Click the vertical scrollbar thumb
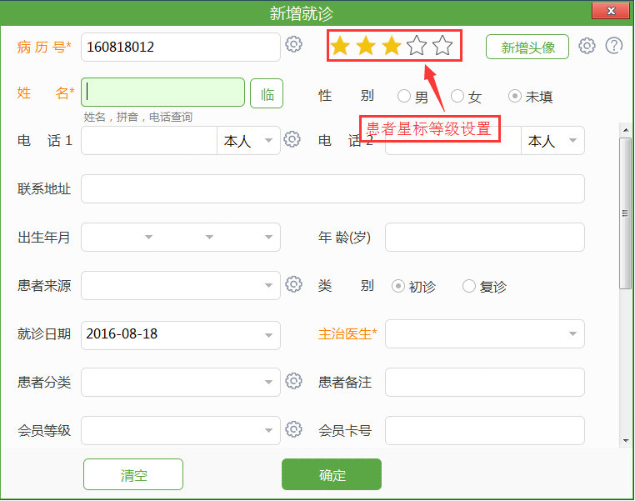 625,213
